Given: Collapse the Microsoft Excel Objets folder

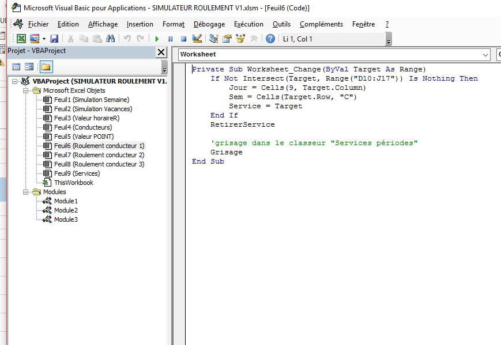Looking at the screenshot, I should click(x=25, y=90).
